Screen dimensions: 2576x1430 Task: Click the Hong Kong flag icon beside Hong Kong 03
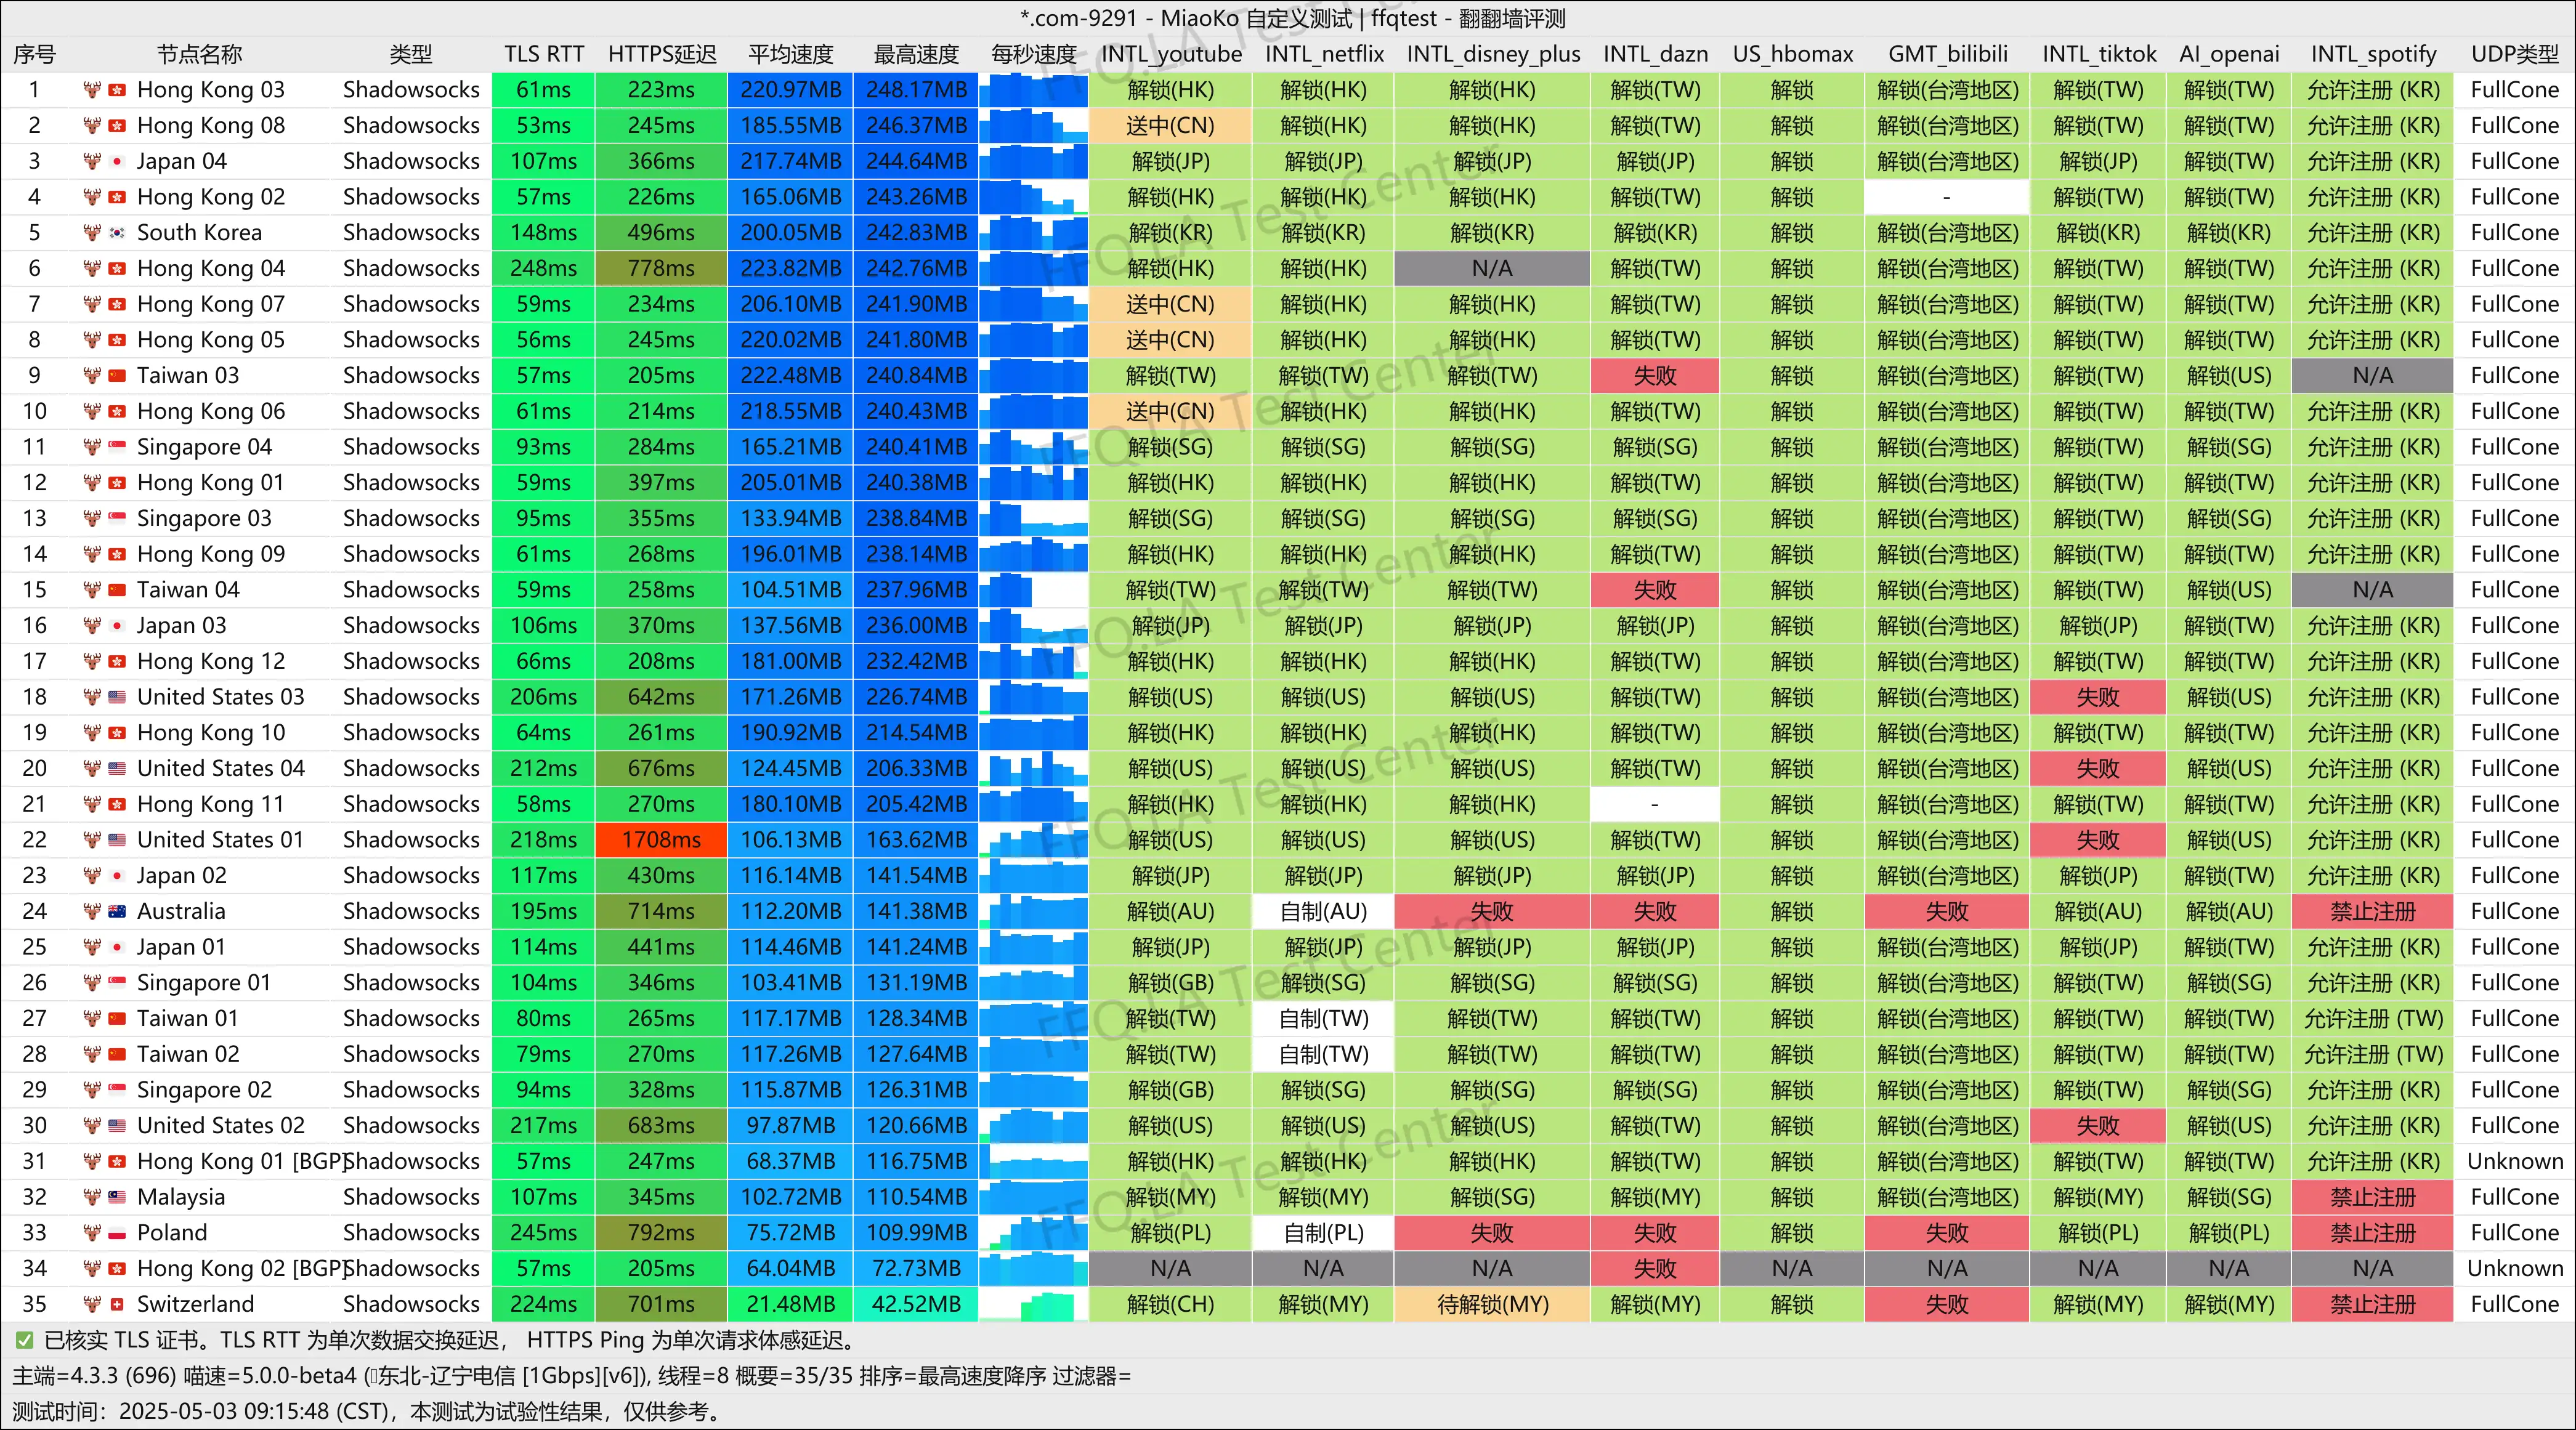click(x=117, y=90)
